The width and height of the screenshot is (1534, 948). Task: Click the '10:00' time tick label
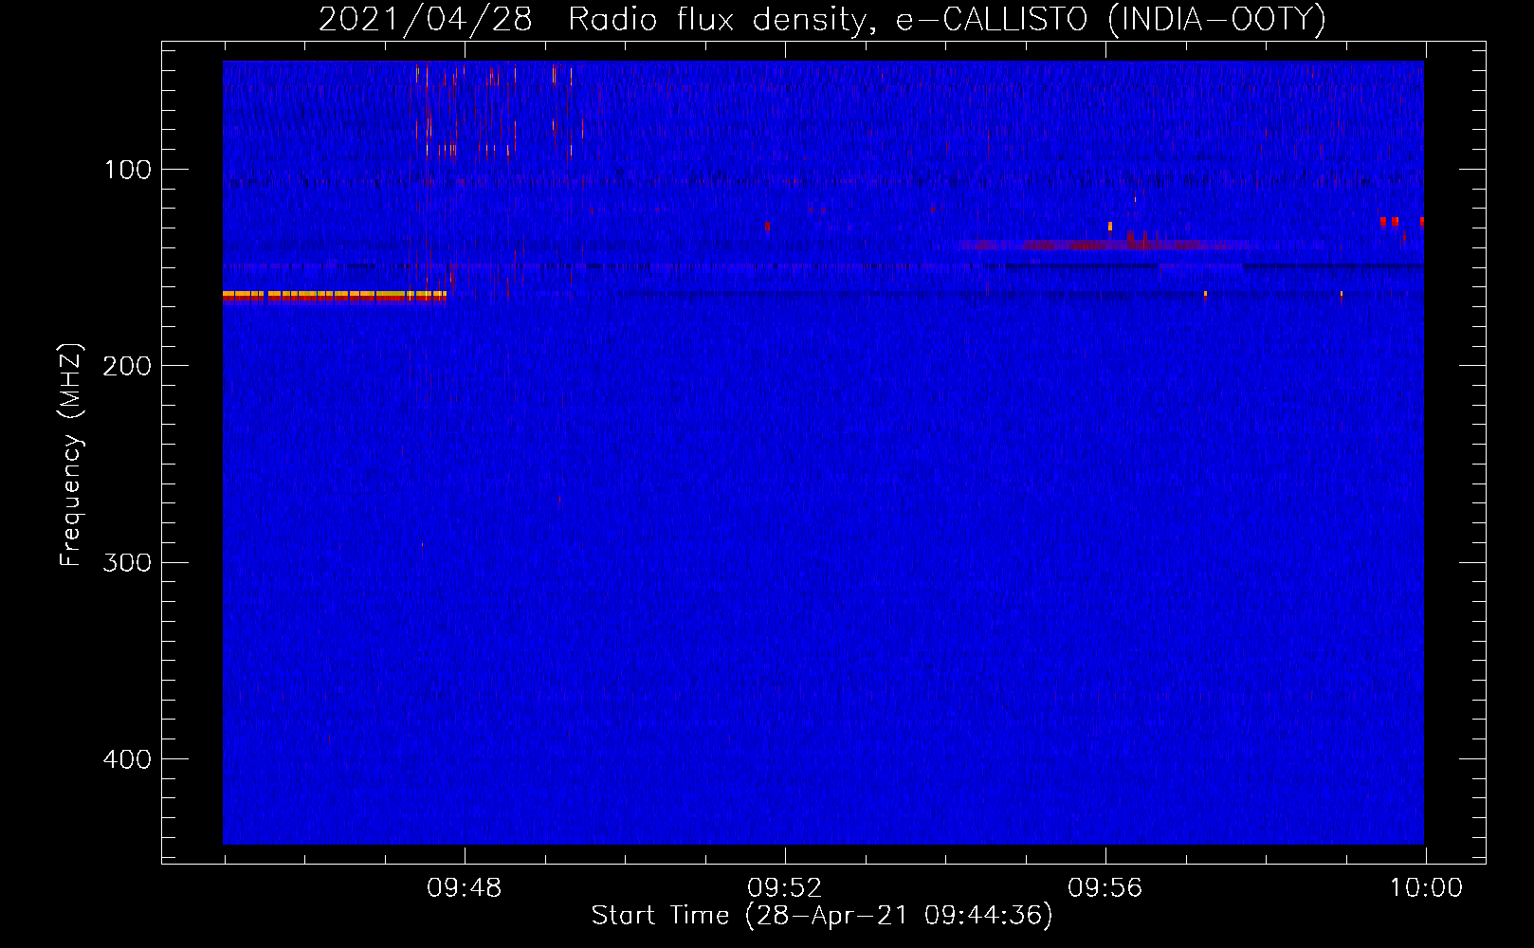[1426, 888]
